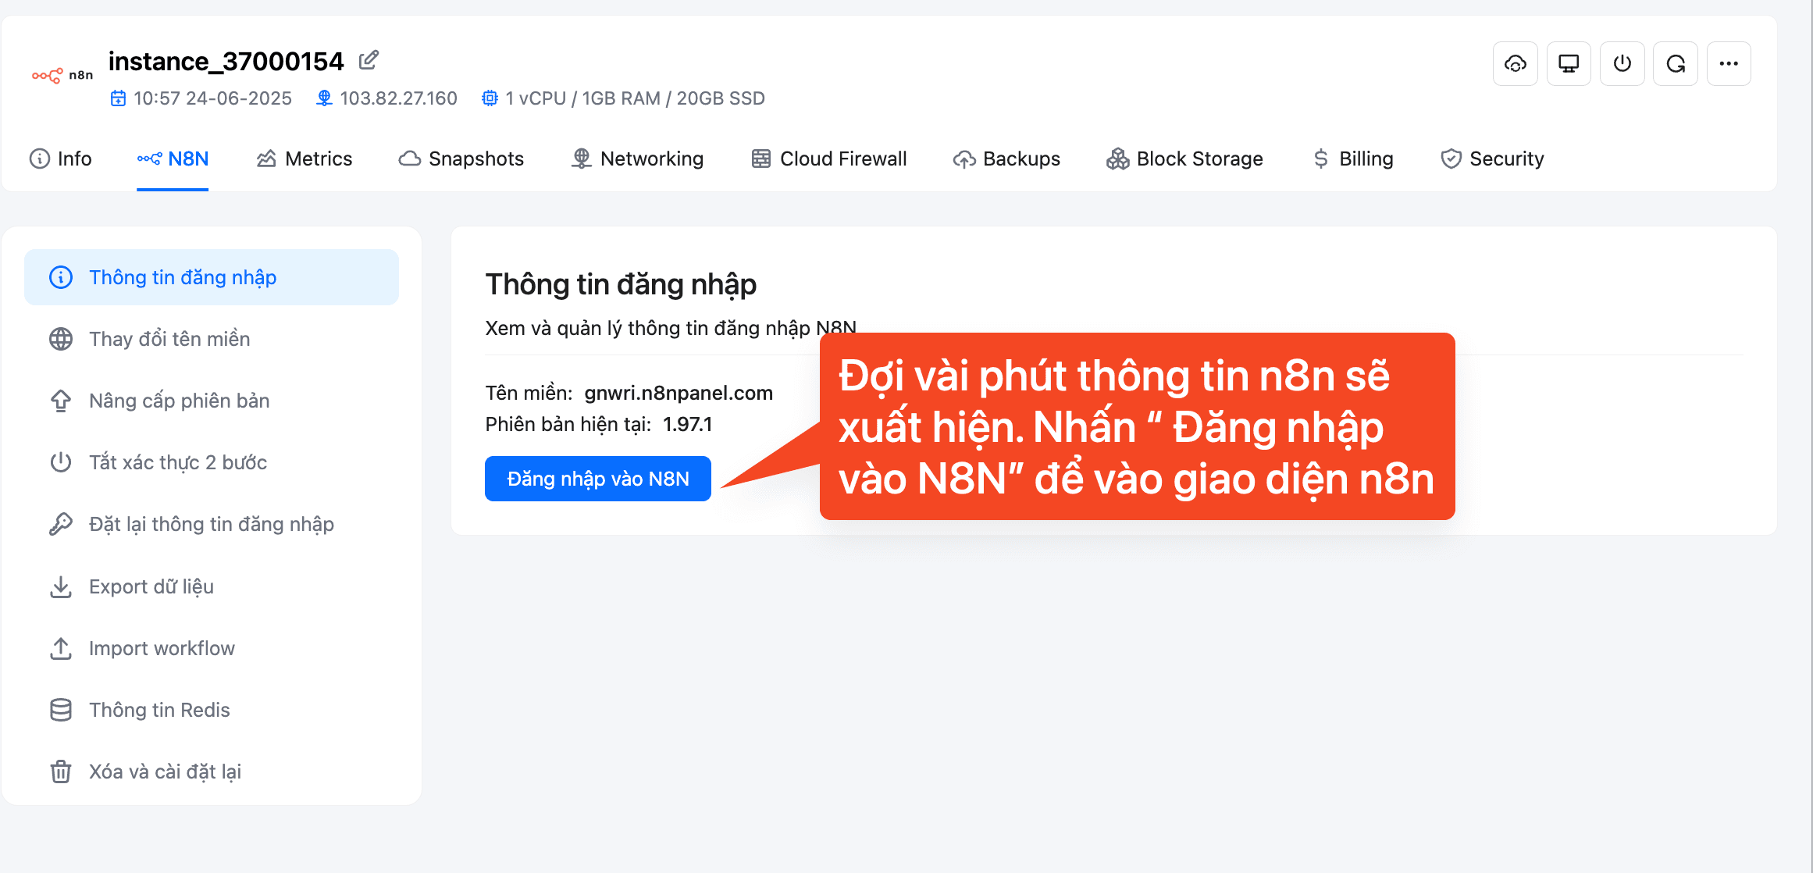Open the three-dots more options menu

click(x=1729, y=64)
